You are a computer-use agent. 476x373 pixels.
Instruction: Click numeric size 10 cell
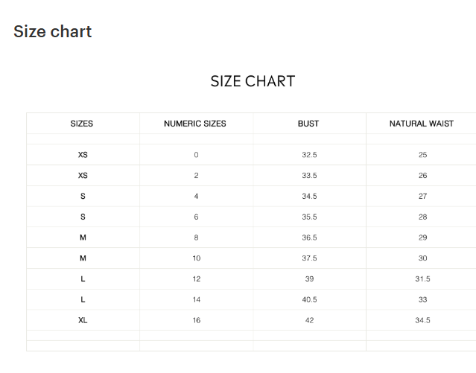(x=197, y=258)
